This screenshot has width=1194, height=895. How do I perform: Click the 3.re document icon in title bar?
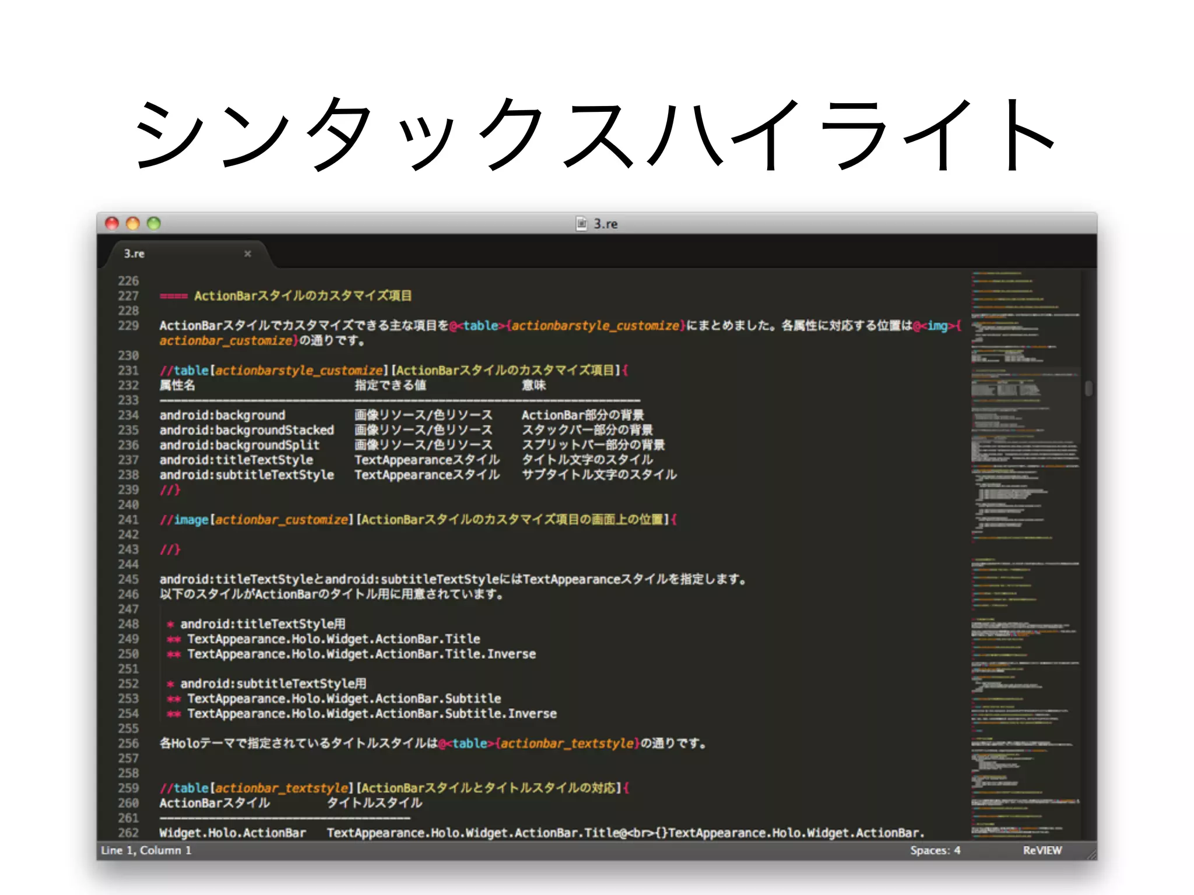pyautogui.click(x=581, y=224)
